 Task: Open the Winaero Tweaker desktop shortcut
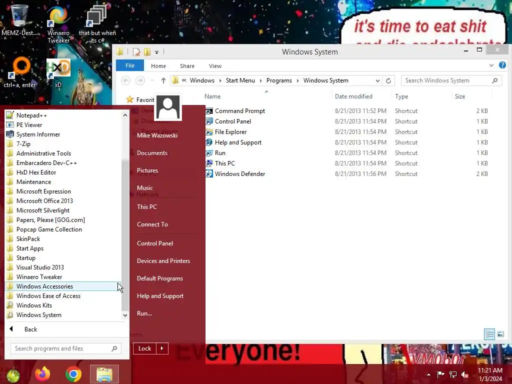(x=58, y=24)
